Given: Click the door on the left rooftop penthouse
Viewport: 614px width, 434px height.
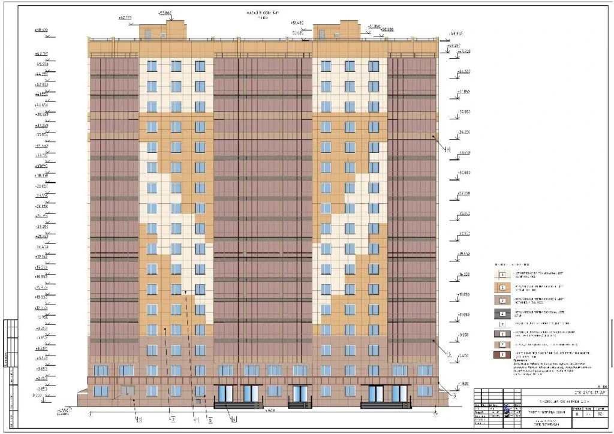Looking at the screenshot, I should [x=148, y=34].
